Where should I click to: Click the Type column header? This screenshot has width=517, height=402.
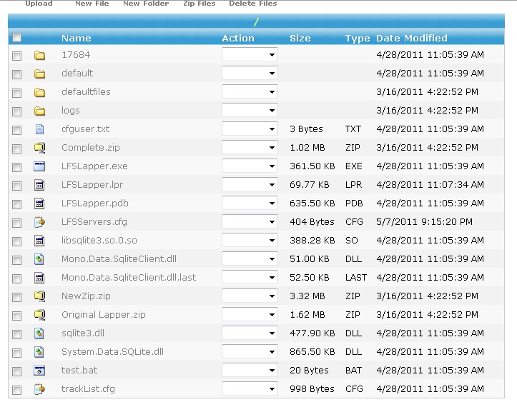click(358, 39)
